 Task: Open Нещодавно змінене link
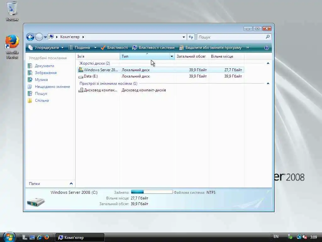click(x=53, y=87)
